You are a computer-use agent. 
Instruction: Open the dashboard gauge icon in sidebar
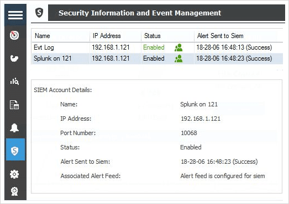[14, 35]
